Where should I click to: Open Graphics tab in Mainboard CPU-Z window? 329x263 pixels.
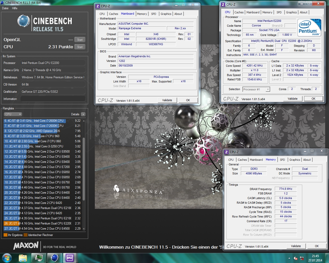(166, 14)
